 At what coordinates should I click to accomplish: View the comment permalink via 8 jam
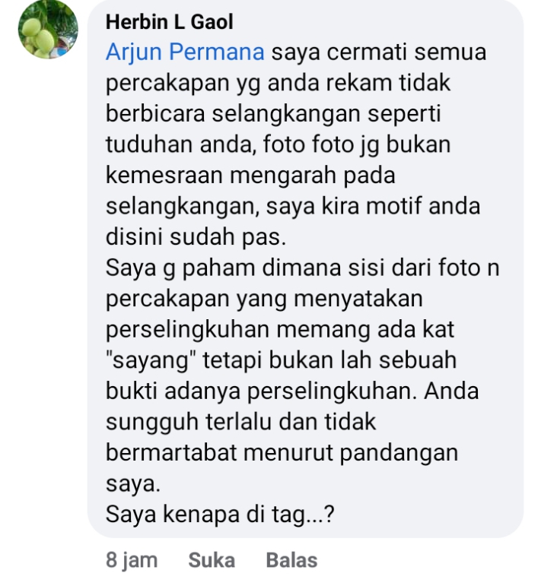coord(132,560)
